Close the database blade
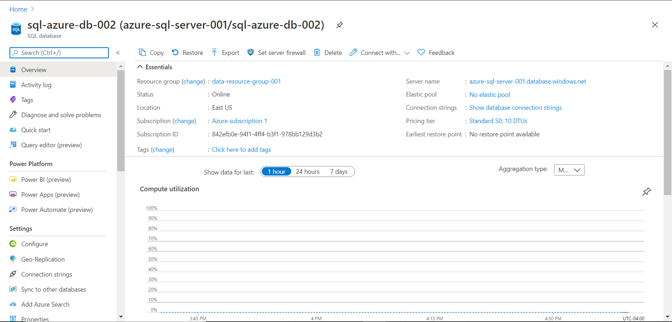672x322 pixels. [655, 25]
